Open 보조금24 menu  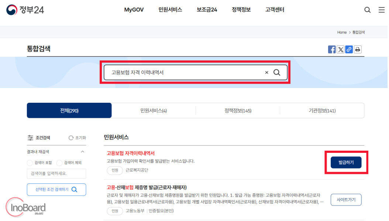point(207,10)
